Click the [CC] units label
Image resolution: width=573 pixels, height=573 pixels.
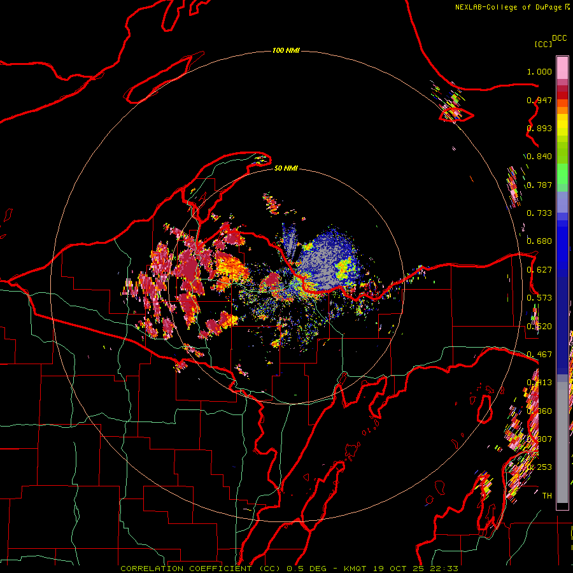pos(543,44)
